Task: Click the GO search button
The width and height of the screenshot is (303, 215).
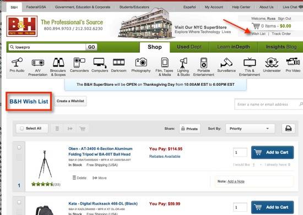Action: (x=91, y=47)
